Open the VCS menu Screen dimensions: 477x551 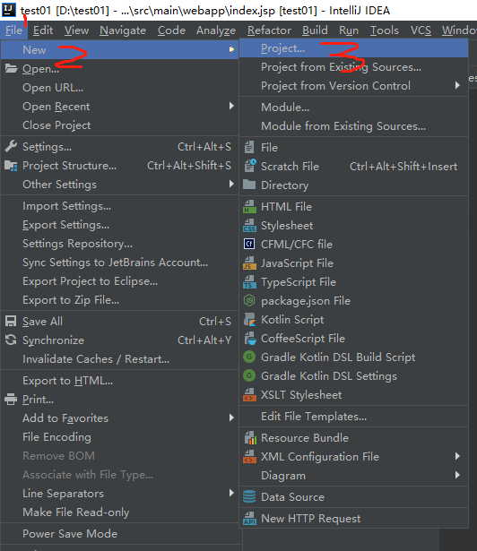coord(421,30)
